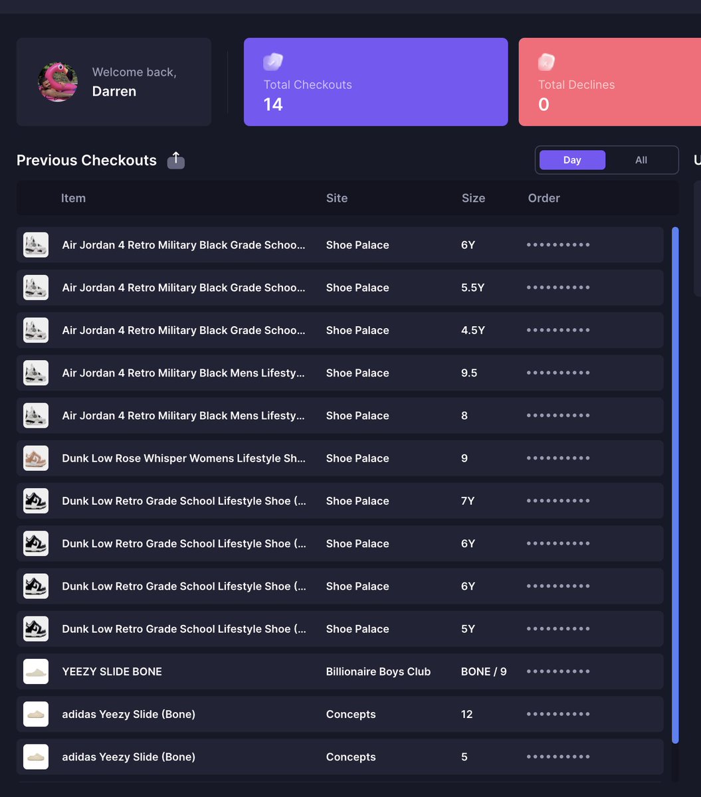
Task: Open Darren's flamingo profile avatar
Action: 58,82
